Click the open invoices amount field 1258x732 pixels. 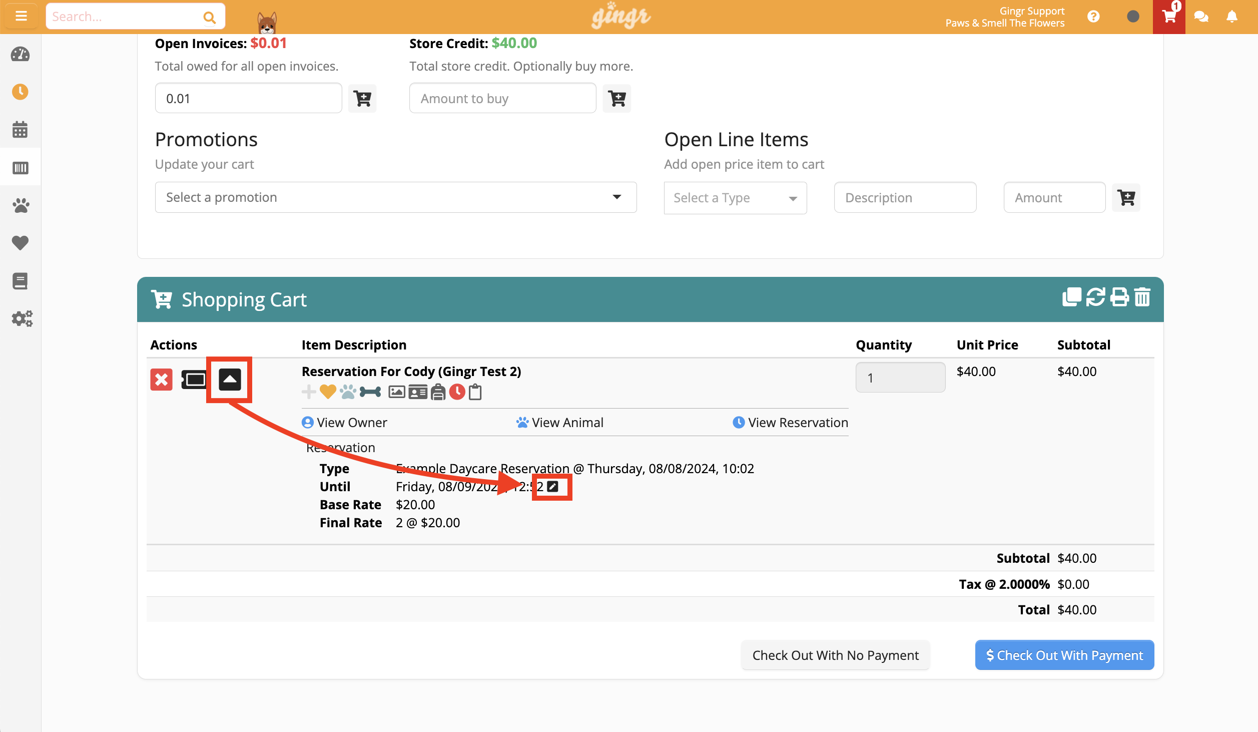click(x=248, y=98)
